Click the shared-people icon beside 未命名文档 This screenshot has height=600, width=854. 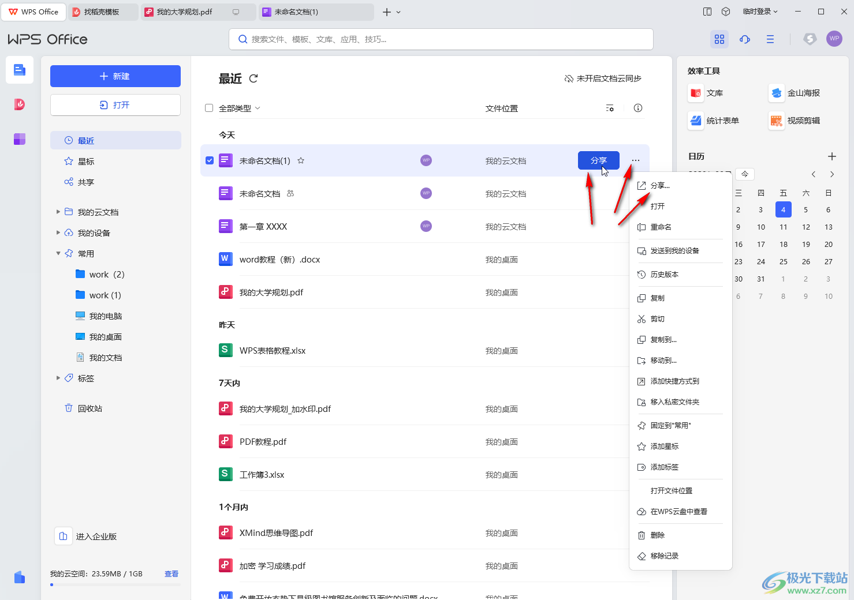click(x=290, y=194)
